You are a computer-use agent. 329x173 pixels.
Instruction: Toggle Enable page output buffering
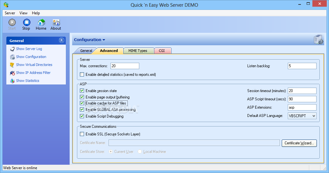pyautogui.click(x=82, y=97)
